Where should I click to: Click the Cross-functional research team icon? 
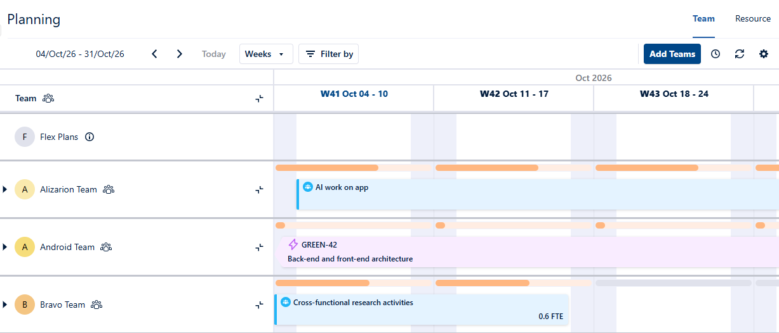(286, 303)
